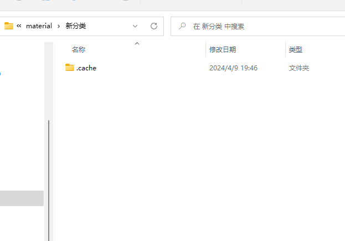Click the .cache folder icon
Image resolution: width=345 pixels, height=241 pixels.
point(69,68)
